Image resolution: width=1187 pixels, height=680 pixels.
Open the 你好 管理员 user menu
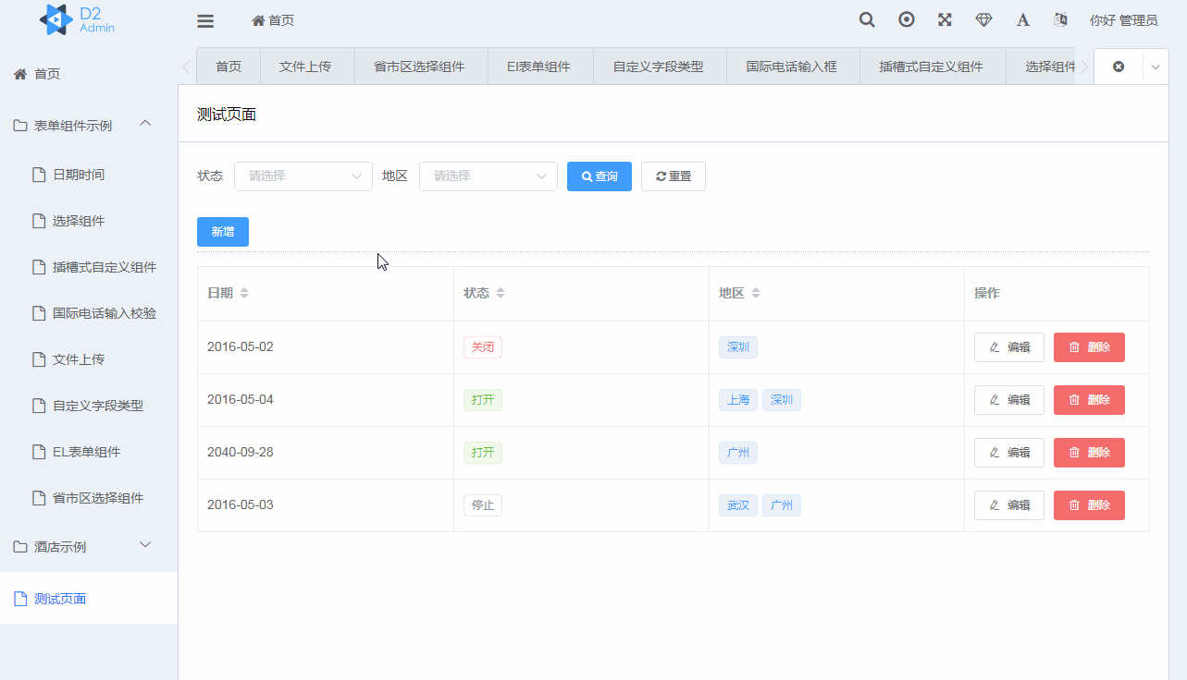(1123, 20)
